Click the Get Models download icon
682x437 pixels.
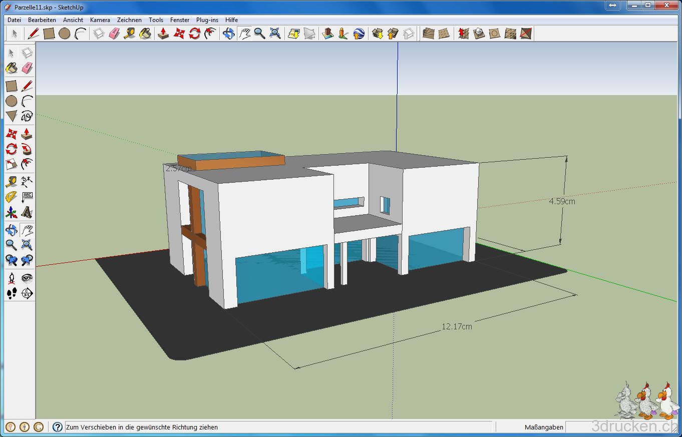378,34
